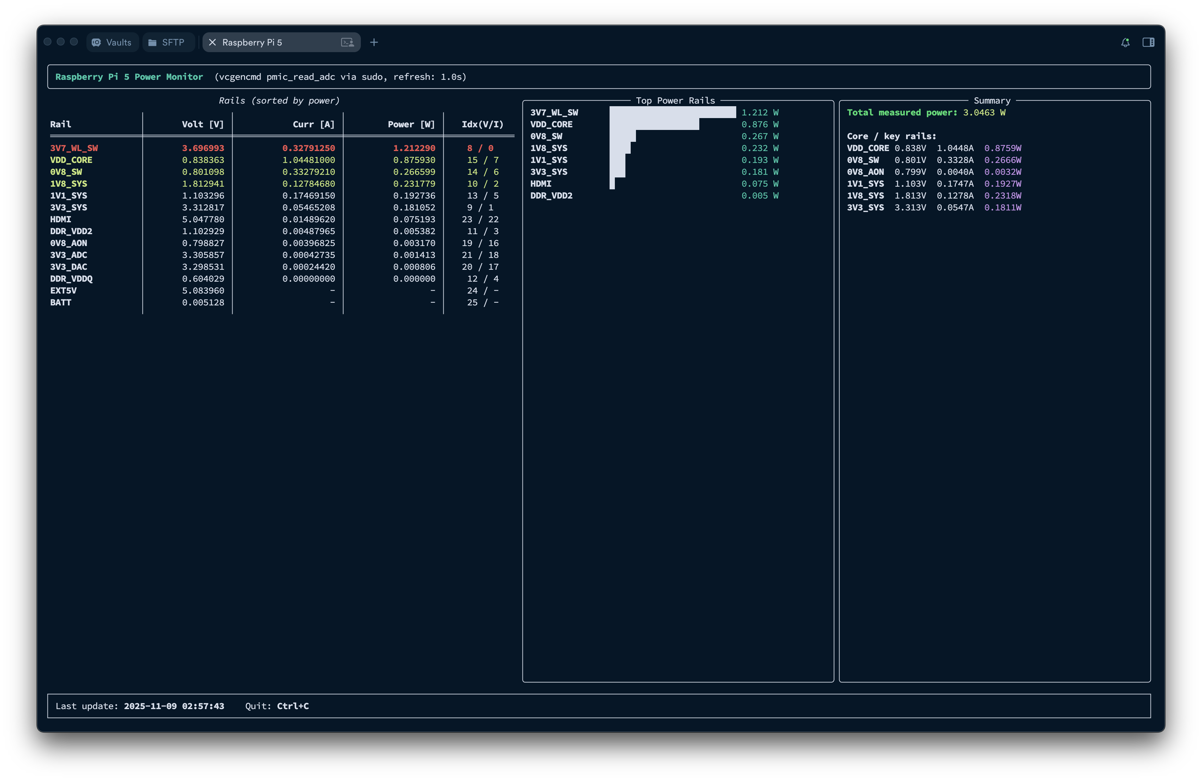1202x781 pixels.
Task: Open the notifications bell
Action: coord(1125,43)
